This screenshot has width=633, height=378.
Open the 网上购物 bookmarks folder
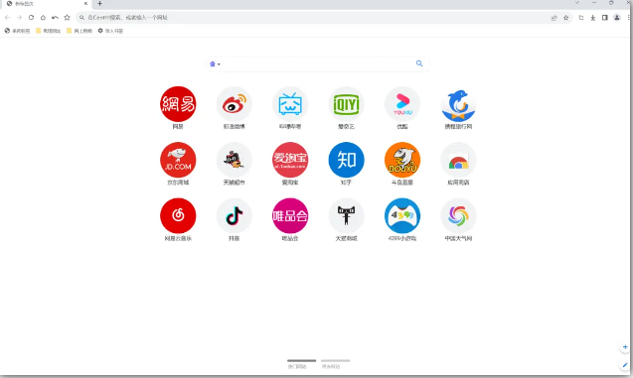point(79,31)
